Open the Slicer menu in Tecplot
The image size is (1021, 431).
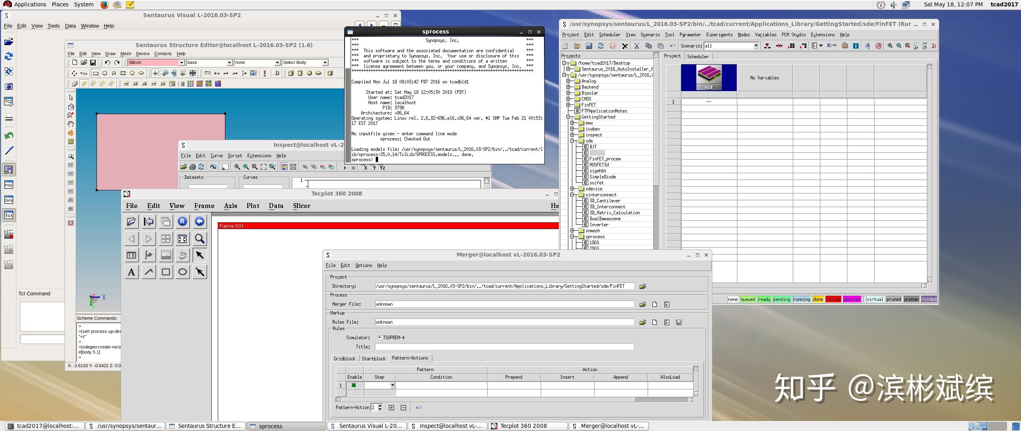coord(301,206)
